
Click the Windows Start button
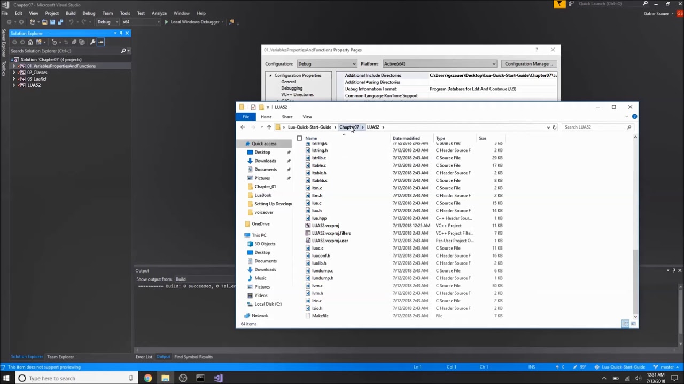click(6, 378)
